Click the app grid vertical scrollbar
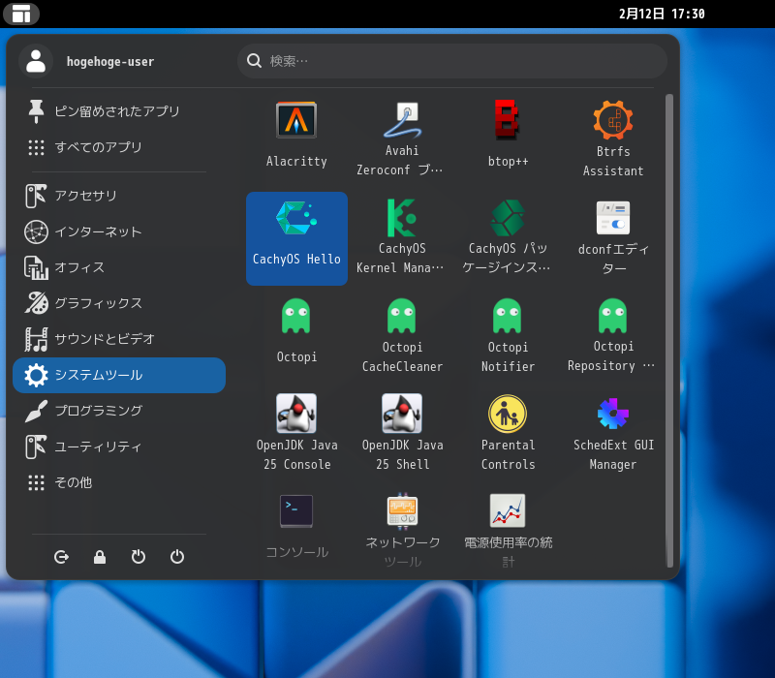The image size is (775, 678). click(x=669, y=330)
